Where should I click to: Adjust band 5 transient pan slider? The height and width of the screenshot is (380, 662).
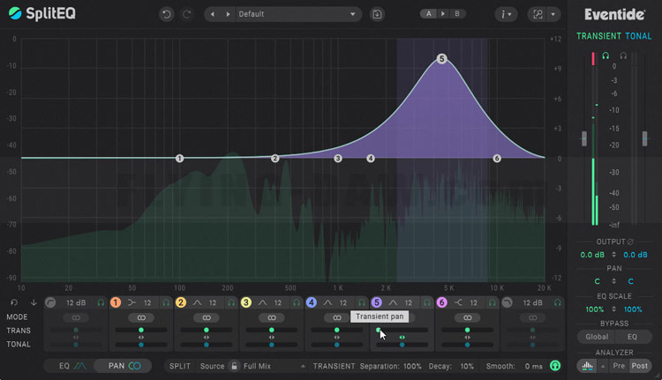[x=402, y=330]
